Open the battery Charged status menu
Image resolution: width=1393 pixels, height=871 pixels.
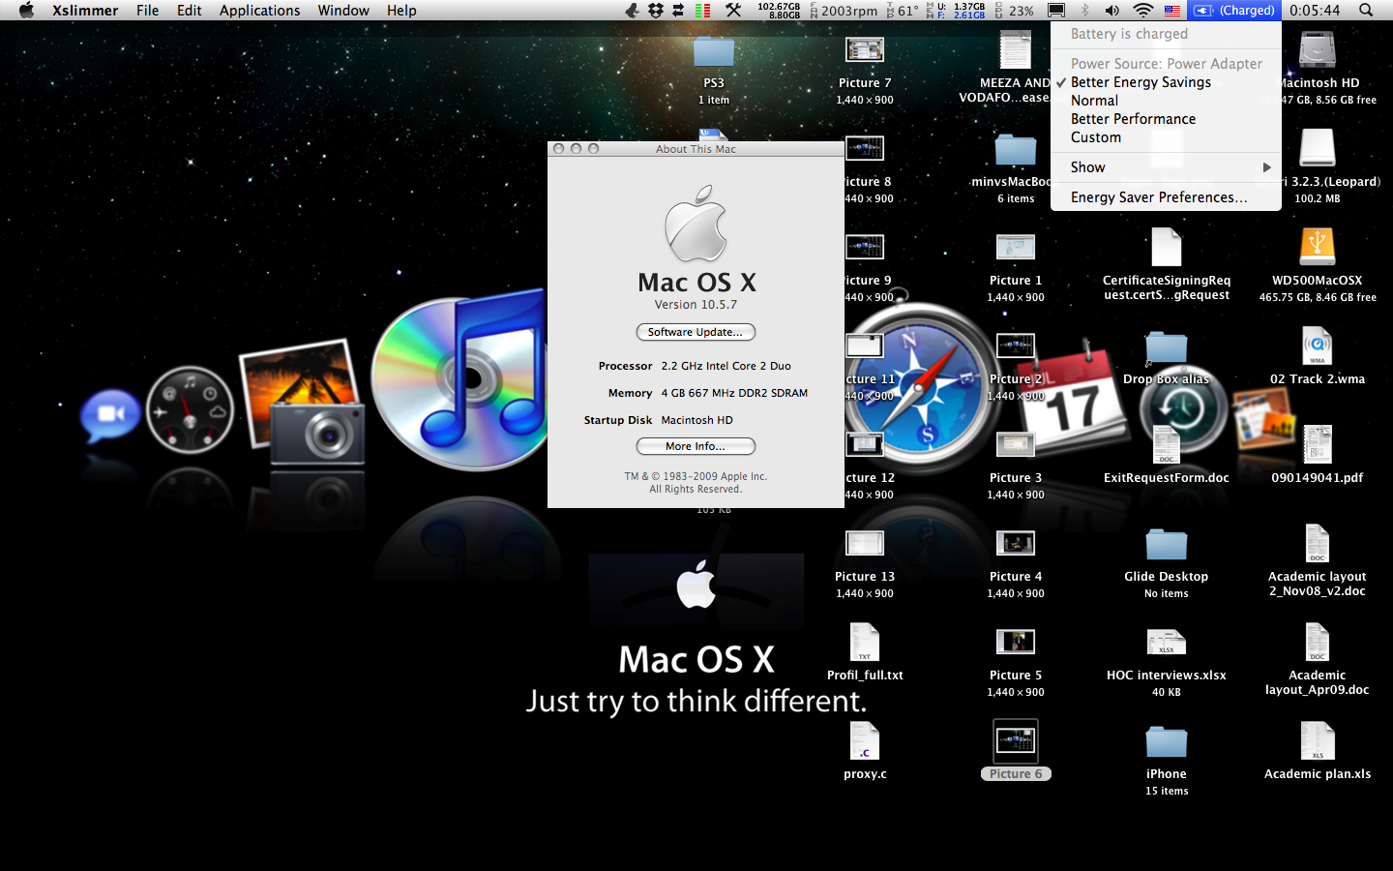click(1233, 11)
